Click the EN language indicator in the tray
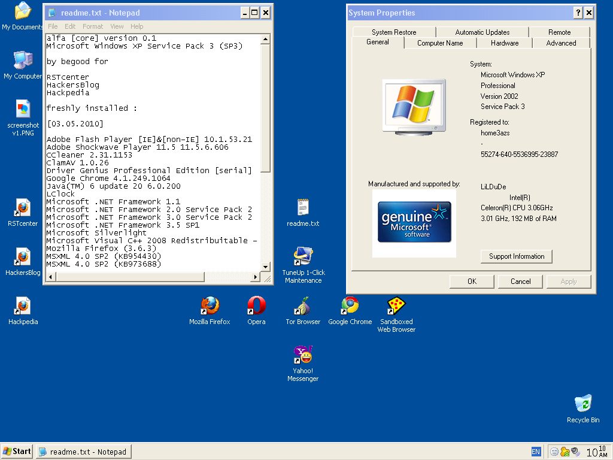The width and height of the screenshot is (613, 460). [536, 452]
